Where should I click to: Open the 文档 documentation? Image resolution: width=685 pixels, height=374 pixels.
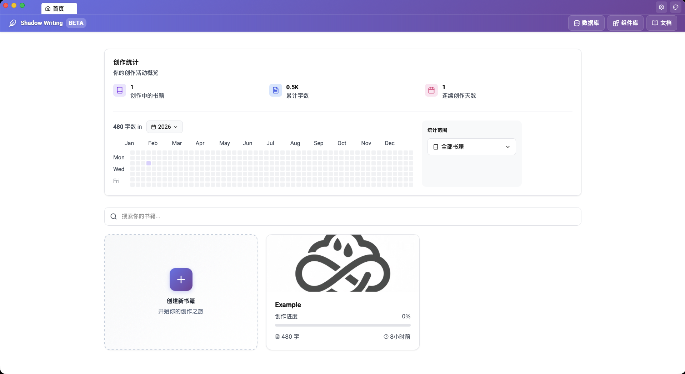(661, 23)
